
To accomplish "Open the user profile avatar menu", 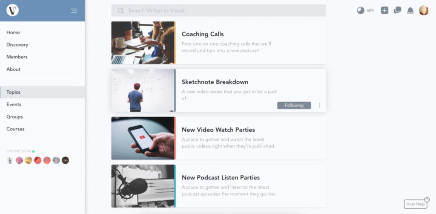I will tap(424, 11).
